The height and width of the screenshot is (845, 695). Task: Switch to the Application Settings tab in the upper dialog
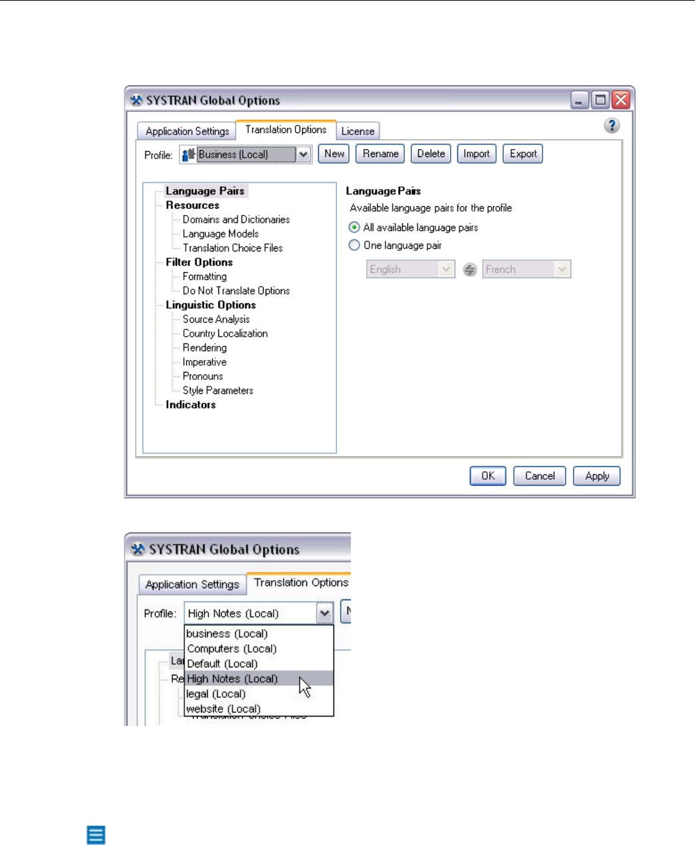pos(187,131)
